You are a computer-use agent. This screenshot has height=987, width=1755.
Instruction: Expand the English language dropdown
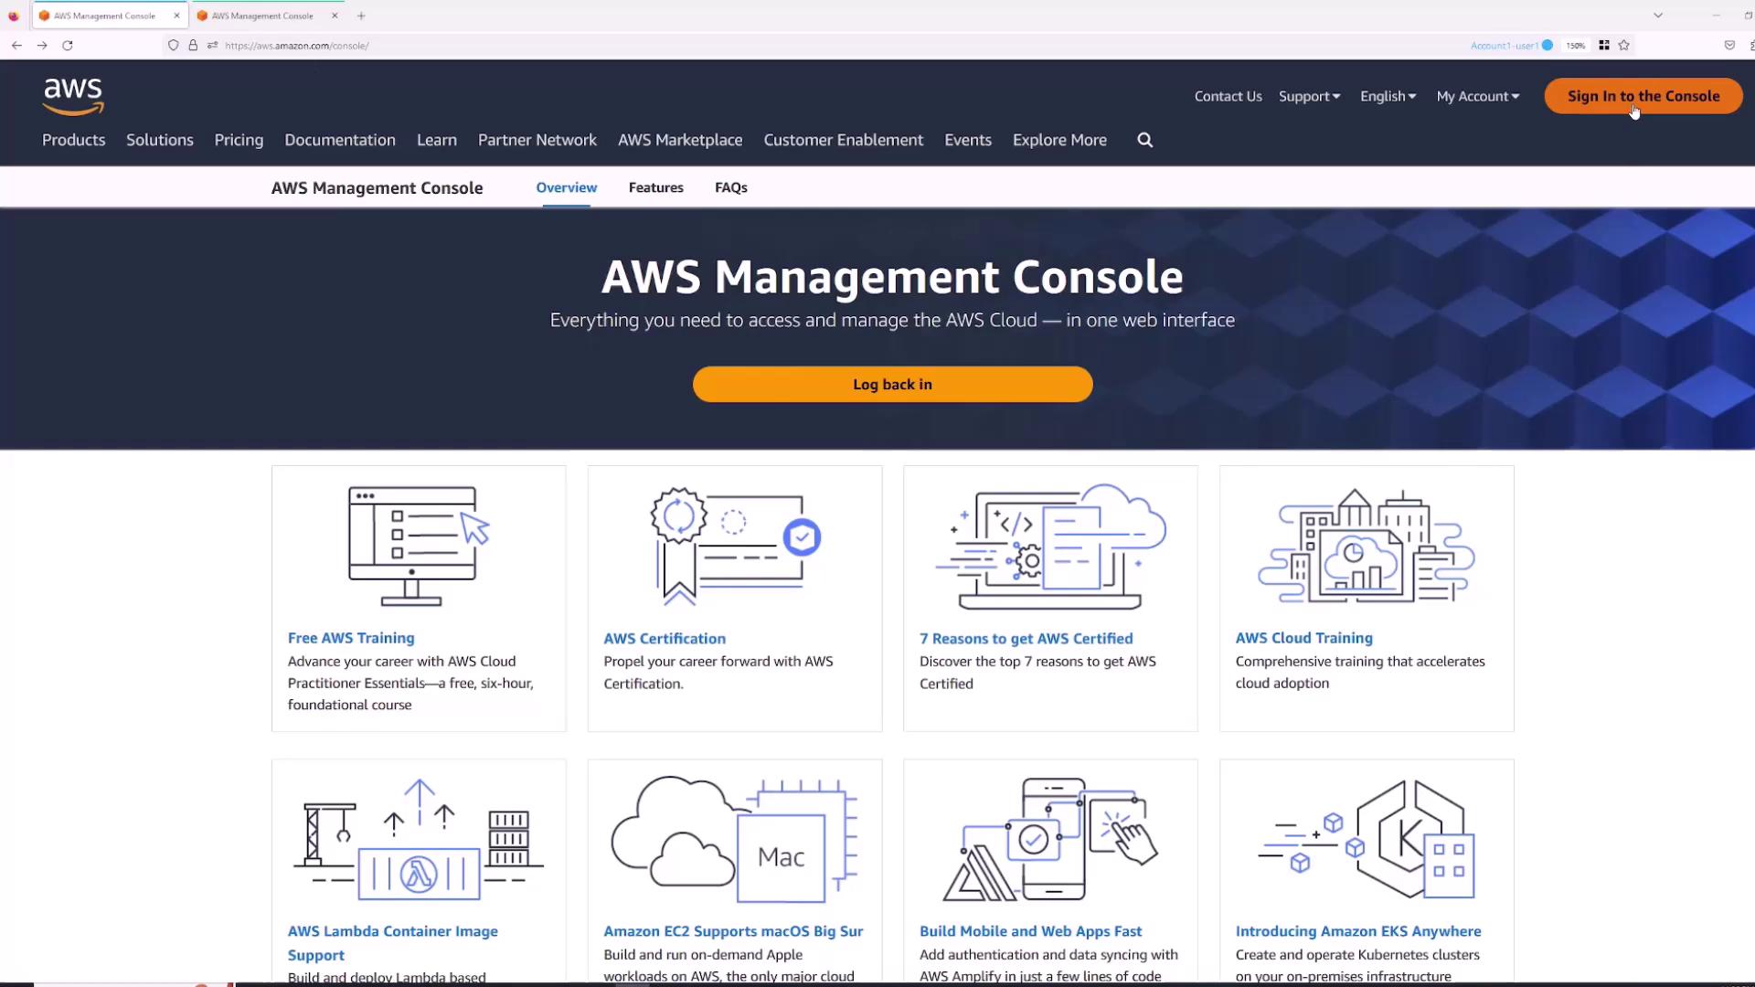coord(1388,96)
